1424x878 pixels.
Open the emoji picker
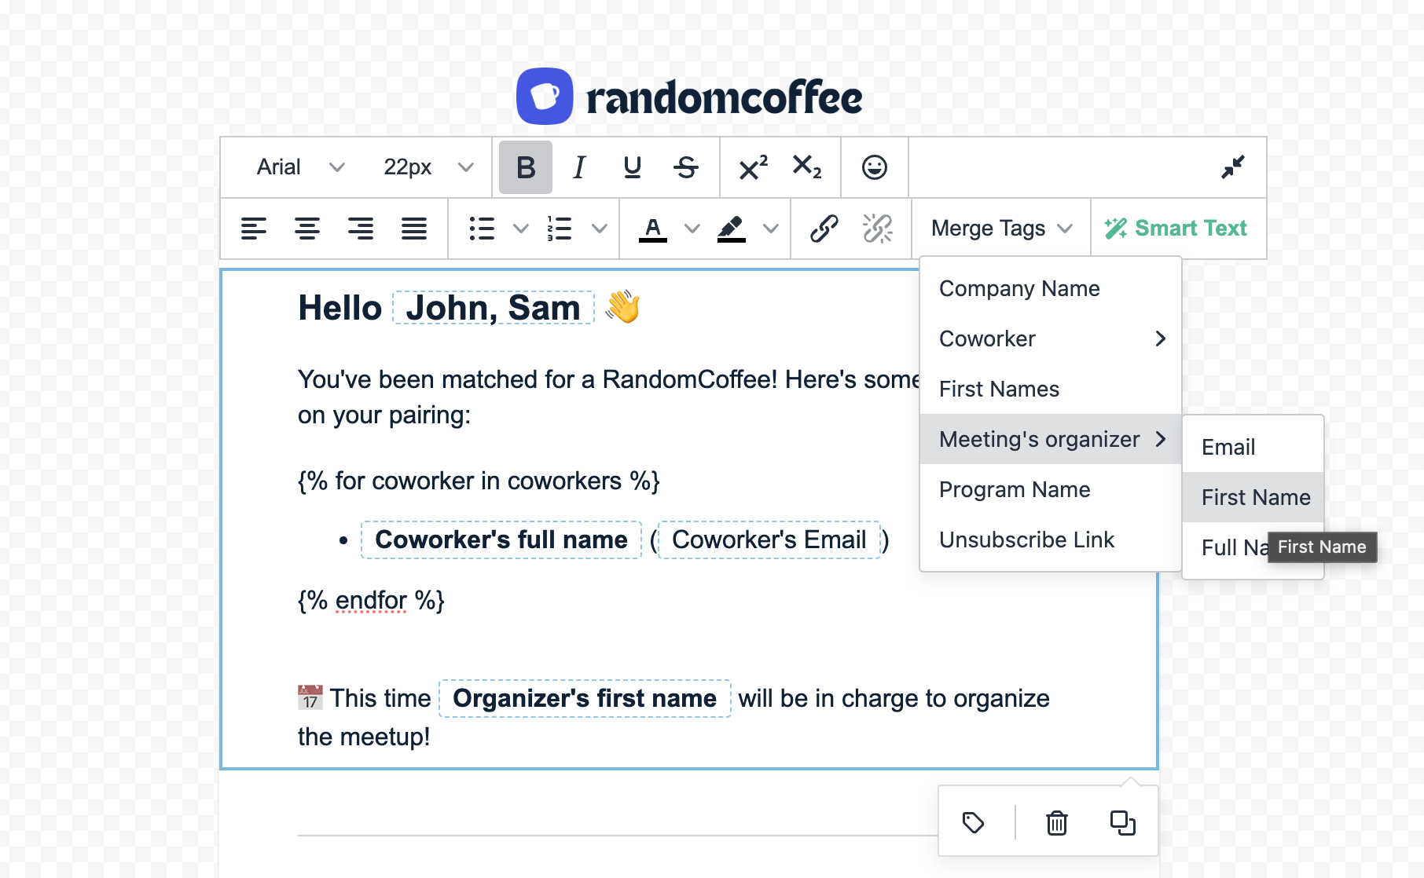(x=875, y=167)
